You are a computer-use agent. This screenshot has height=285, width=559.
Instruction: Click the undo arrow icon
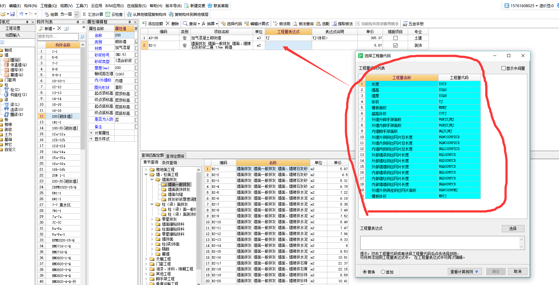(x=21, y=14)
